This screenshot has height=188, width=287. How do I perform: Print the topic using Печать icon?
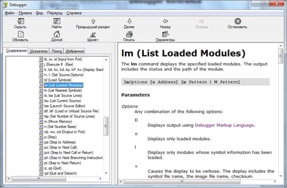129,35
